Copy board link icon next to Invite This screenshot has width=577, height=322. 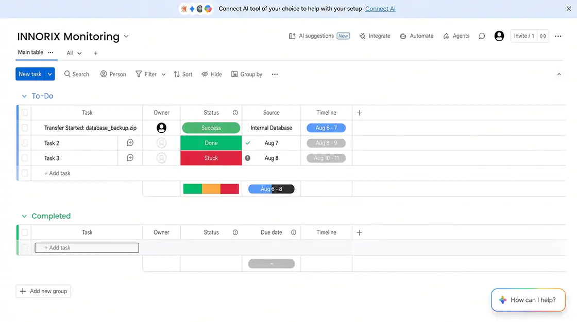(543, 36)
